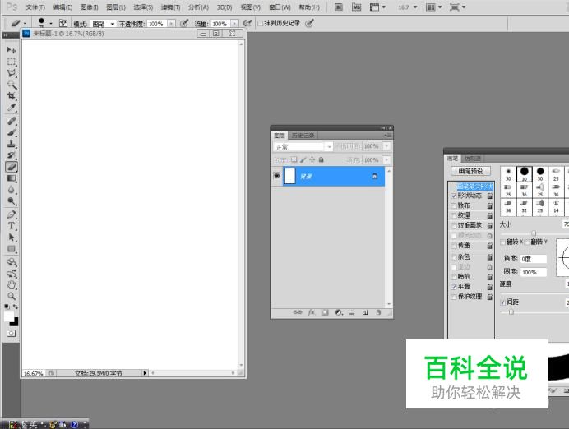Select the Blur tool
Screen dimensions: 569x429
(12, 190)
